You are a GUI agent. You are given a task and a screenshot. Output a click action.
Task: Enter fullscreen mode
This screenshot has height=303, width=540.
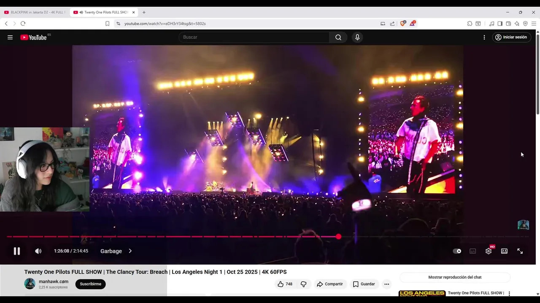point(520,251)
